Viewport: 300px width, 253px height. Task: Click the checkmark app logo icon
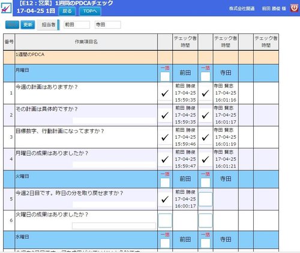pos(6,8)
